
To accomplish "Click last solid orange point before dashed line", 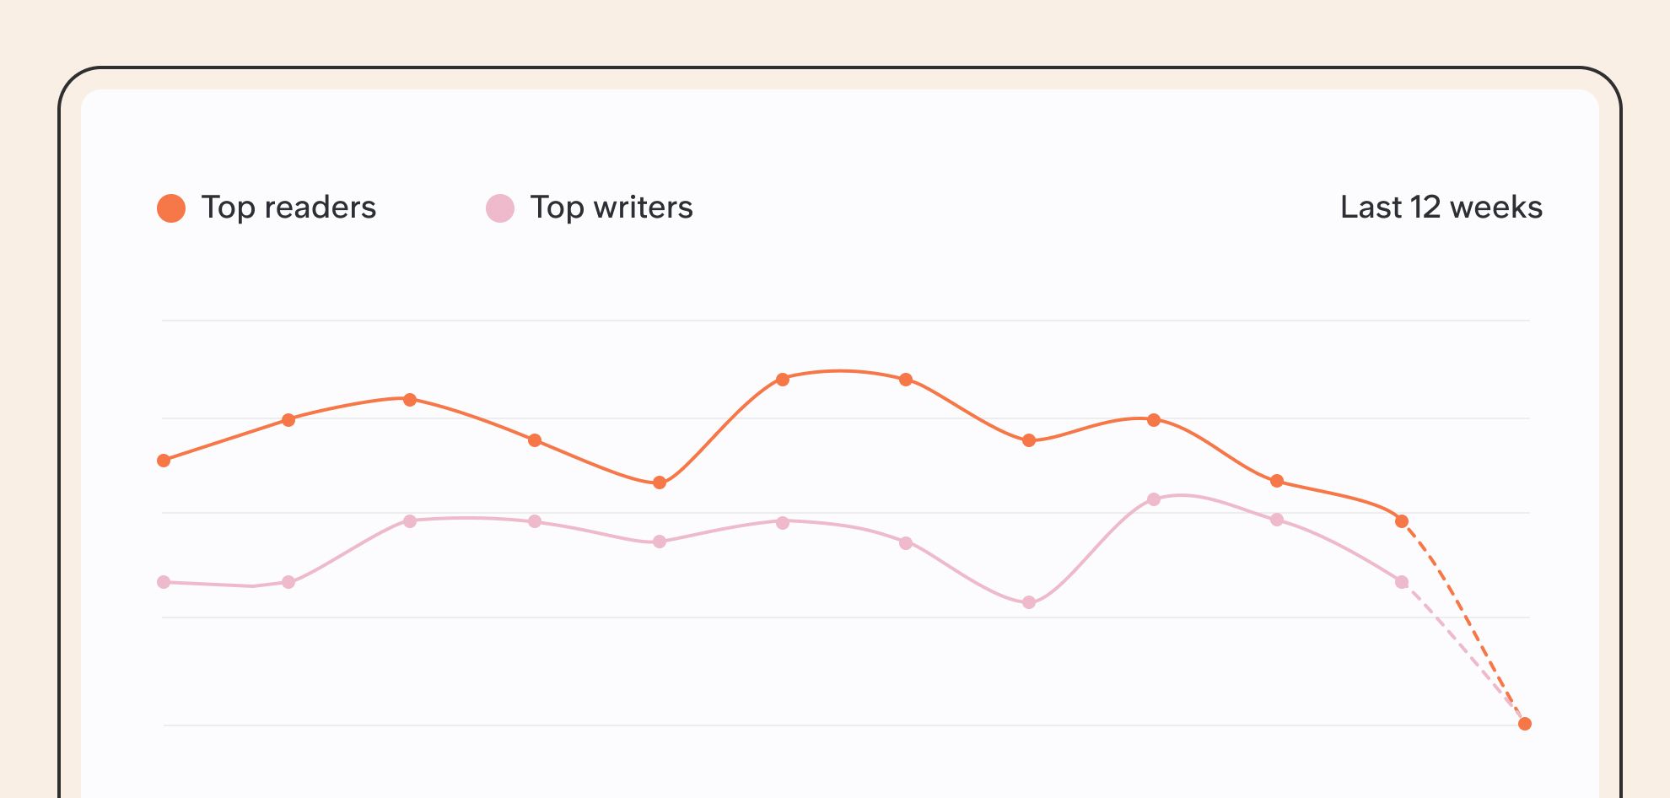I will coord(1402,521).
